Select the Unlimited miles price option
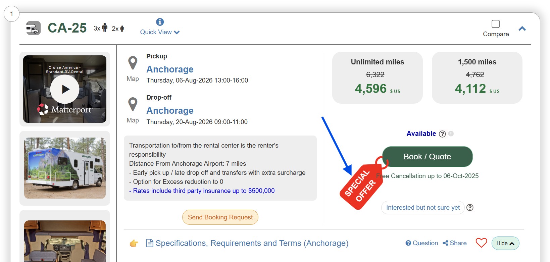The height and width of the screenshot is (262, 550). pyautogui.click(x=377, y=77)
